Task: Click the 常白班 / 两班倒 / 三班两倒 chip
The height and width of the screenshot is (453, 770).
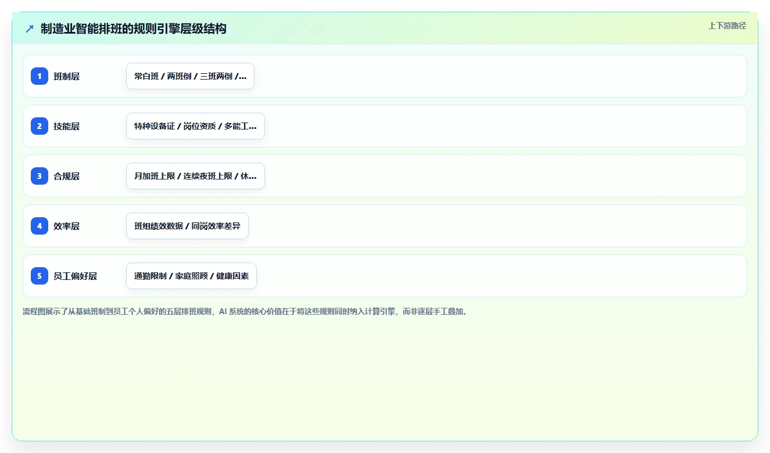Action: (190, 76)
